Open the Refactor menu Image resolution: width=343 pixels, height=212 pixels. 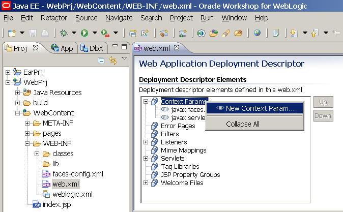(x=54, y=18)
